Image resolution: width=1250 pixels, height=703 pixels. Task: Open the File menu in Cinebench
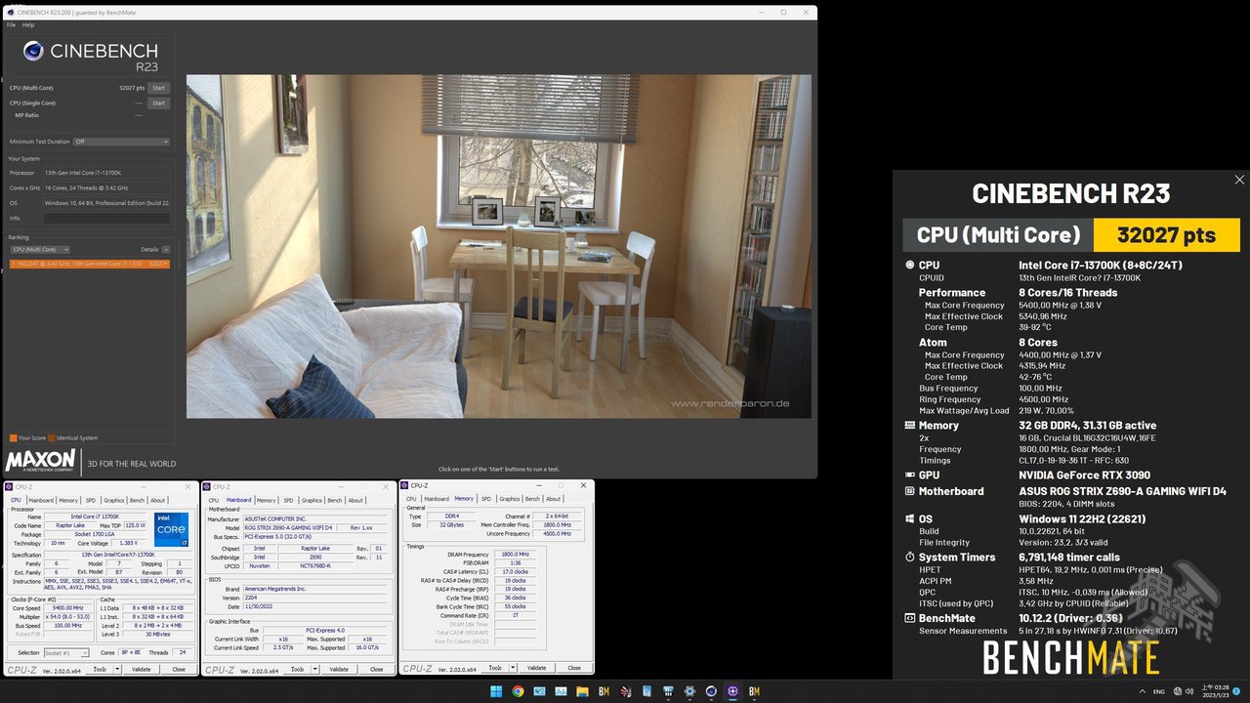10,24
